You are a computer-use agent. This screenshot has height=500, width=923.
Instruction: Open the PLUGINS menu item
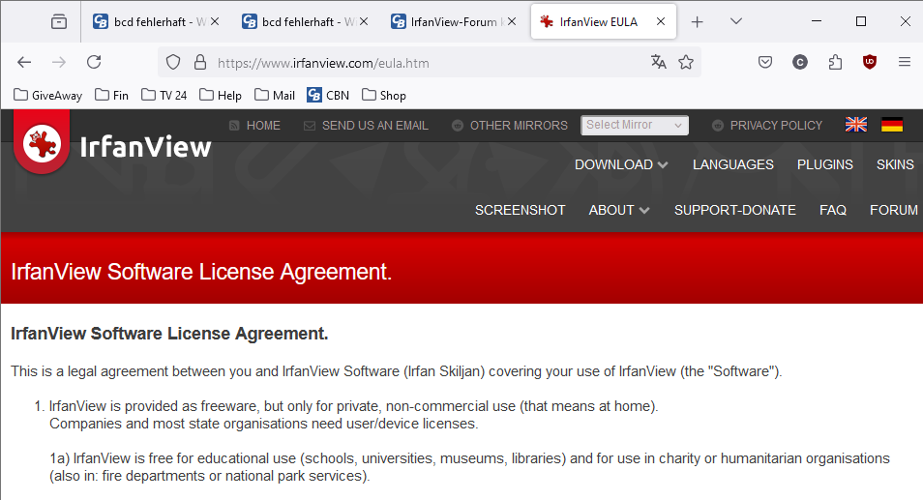pyautogui.click(x=824, y=164)
